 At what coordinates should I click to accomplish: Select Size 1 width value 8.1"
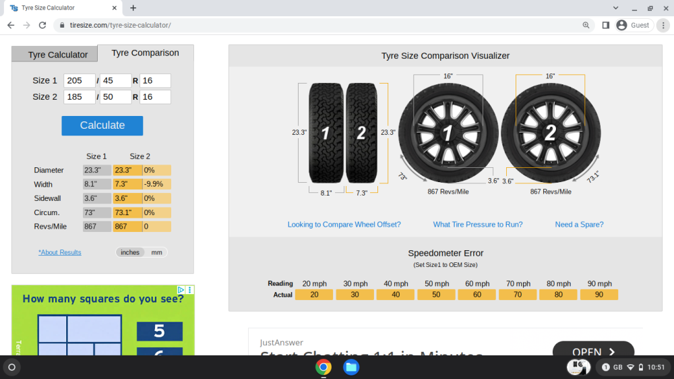pos(96,184)
